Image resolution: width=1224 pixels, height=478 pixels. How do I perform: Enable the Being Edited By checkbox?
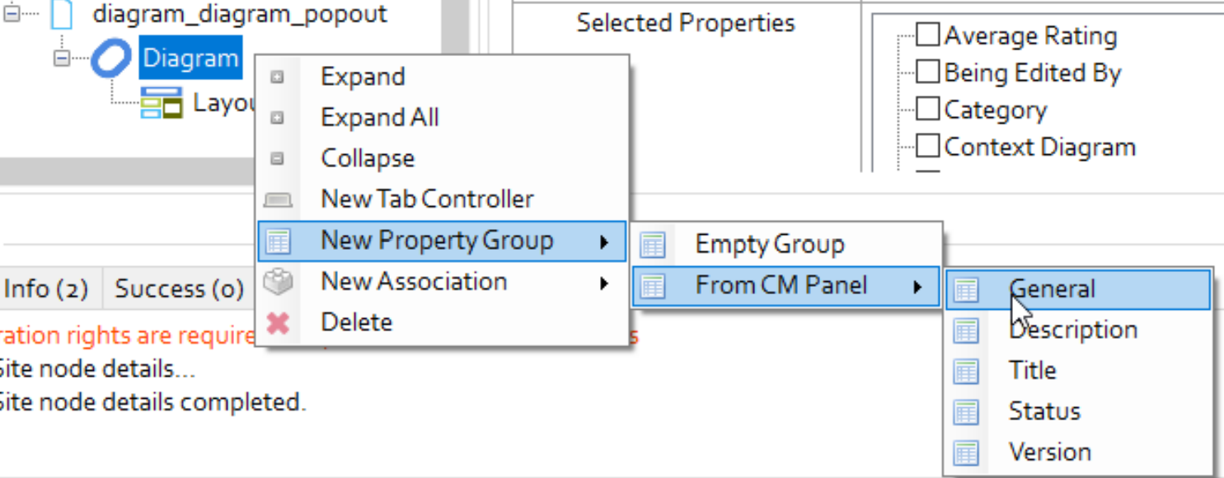[928, 73]
